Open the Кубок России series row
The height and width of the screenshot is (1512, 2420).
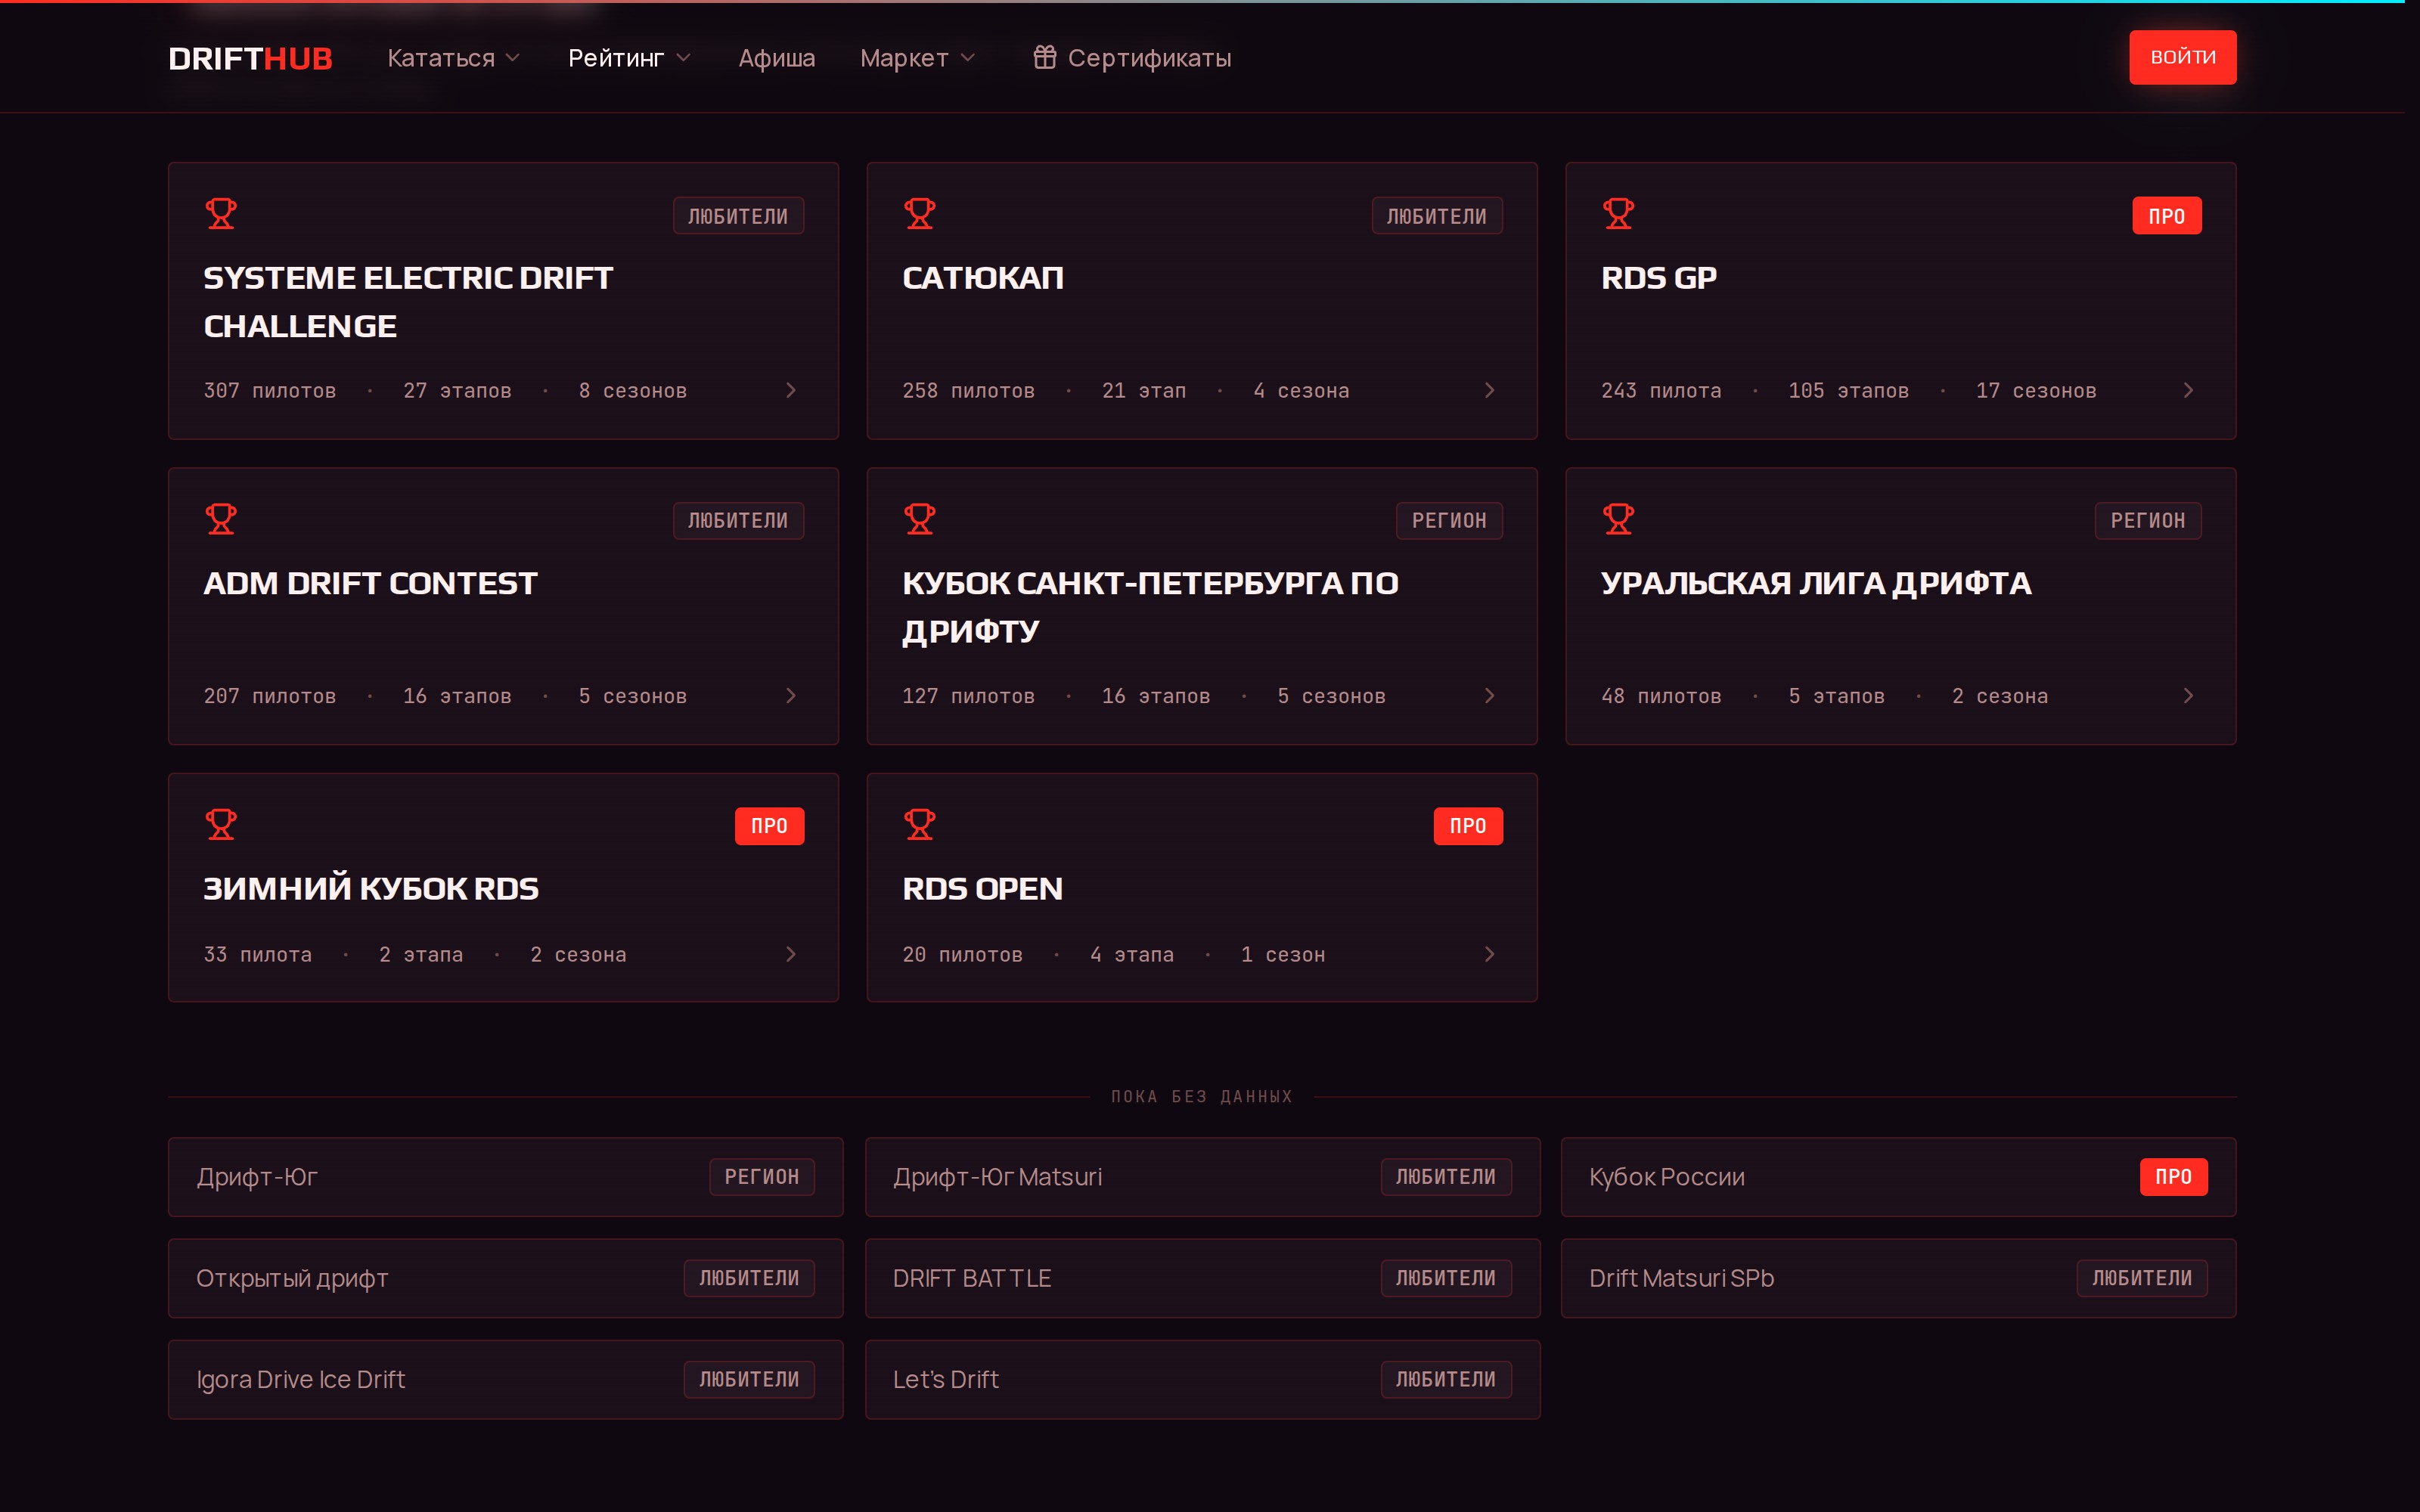point(1898,1177)
